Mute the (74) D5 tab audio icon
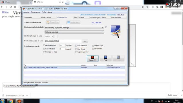The width and height of the screenshot is (183, 103). click(x=60, y=2)
